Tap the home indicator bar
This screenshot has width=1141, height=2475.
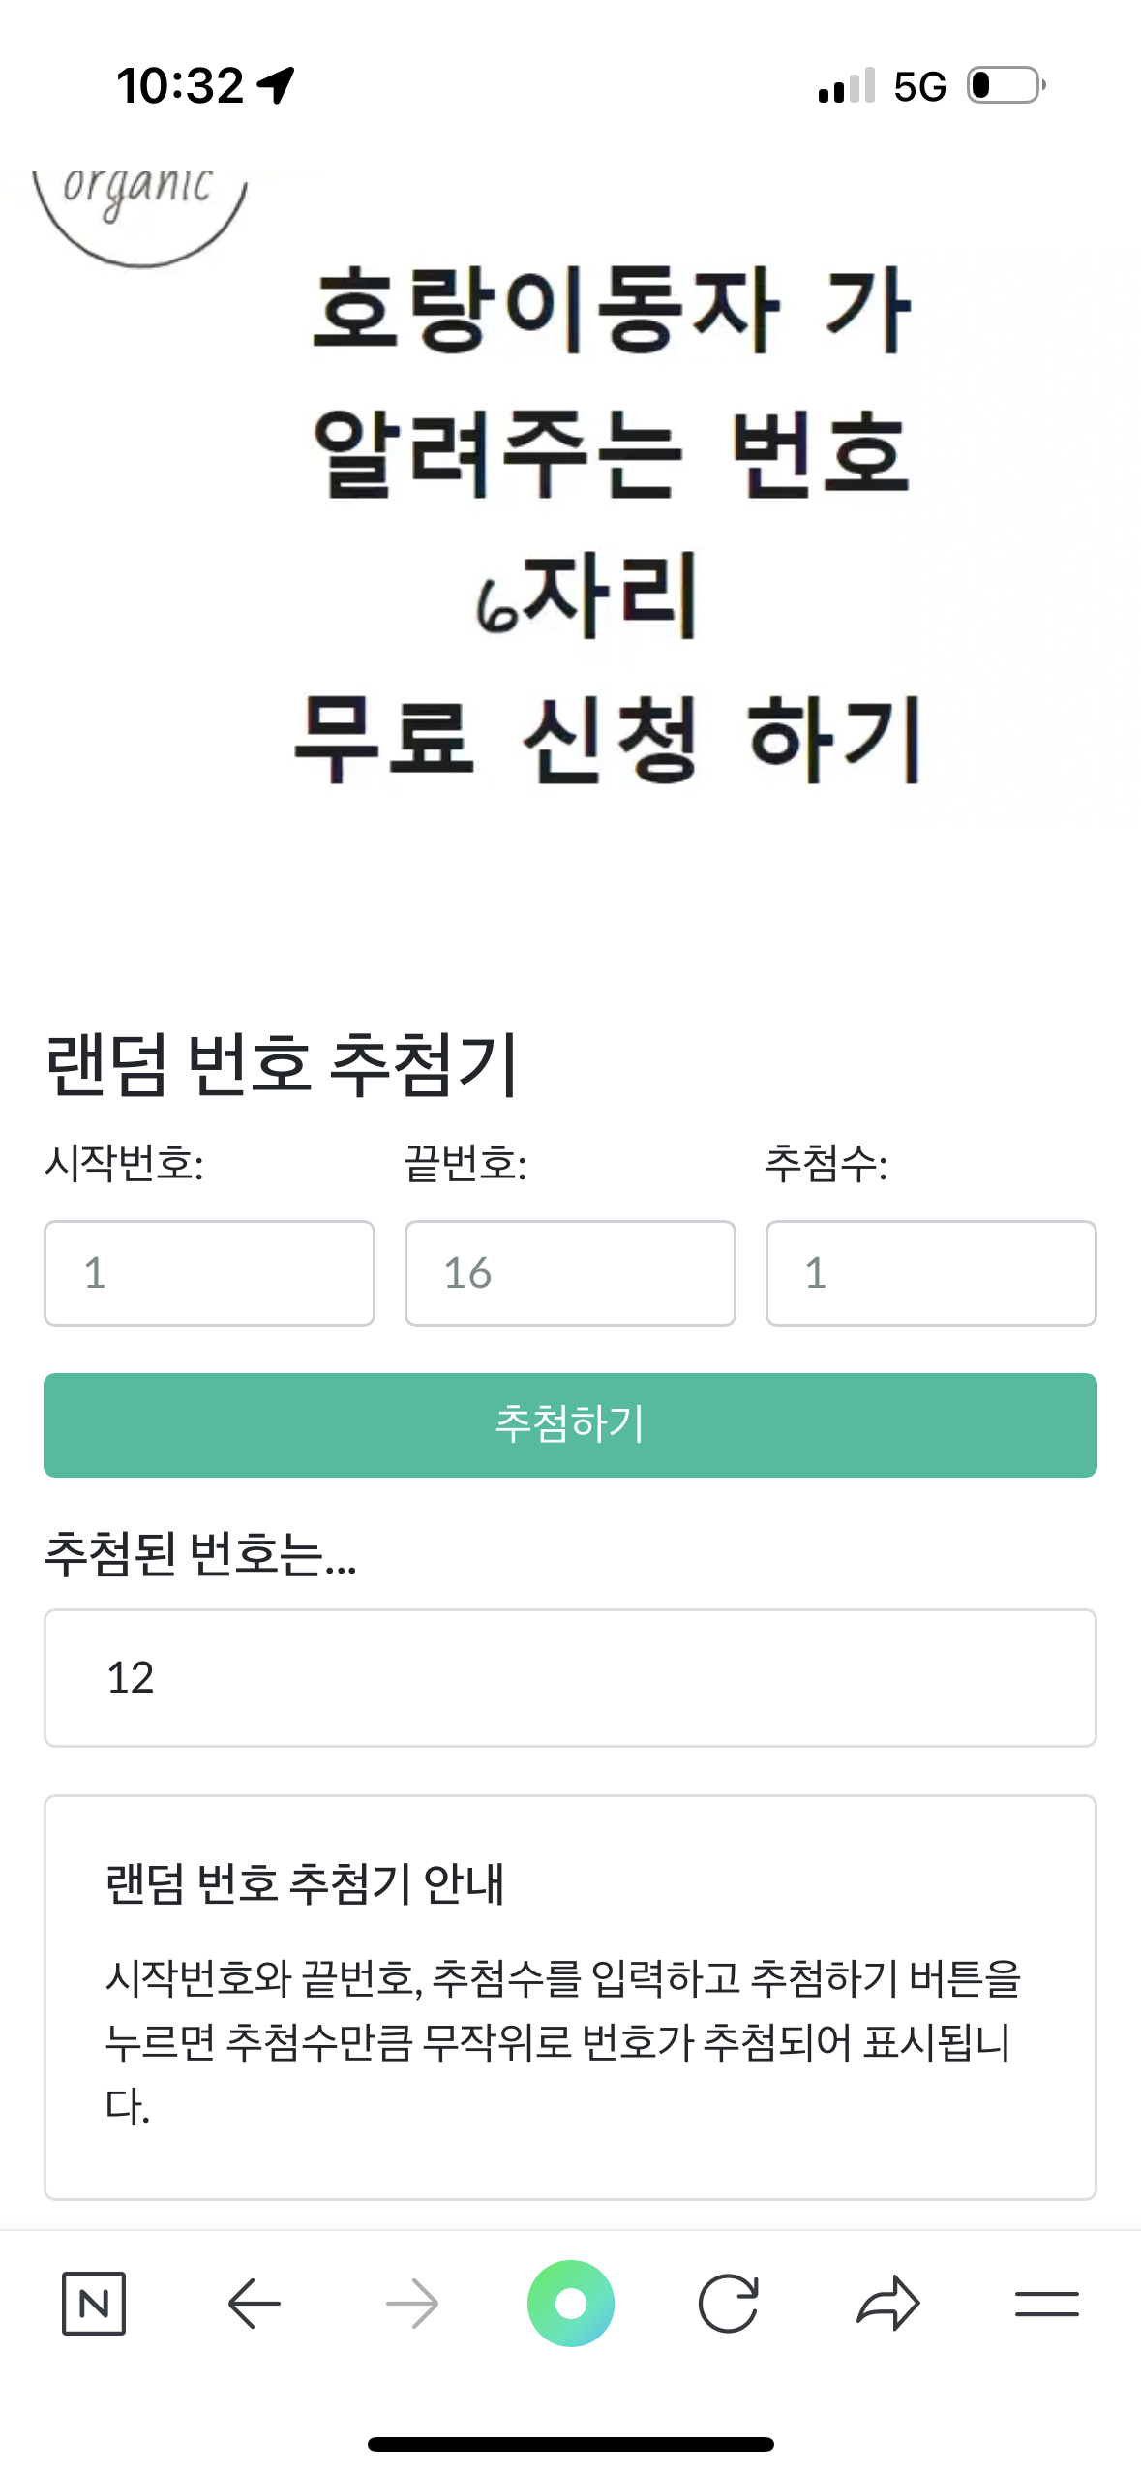(570, 2444)
